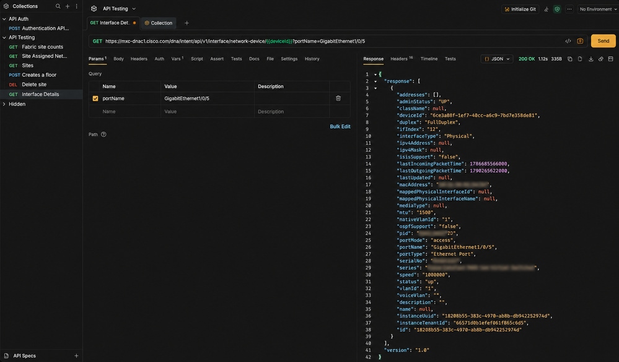Open the Docs tab
The height and width of the screenshot is (362, 619).
coord(254,59)
